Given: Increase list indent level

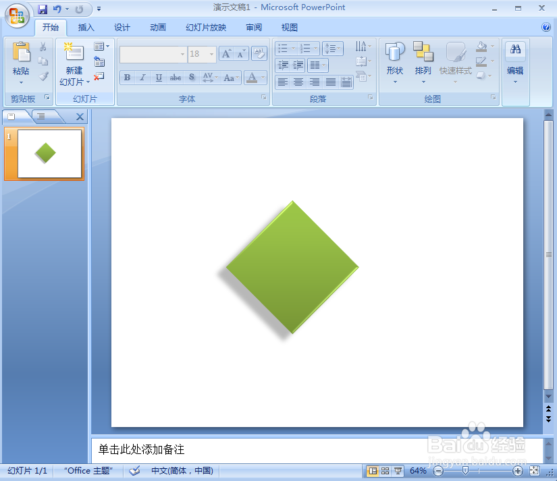Looking at the screenshot, I should 298,65.
